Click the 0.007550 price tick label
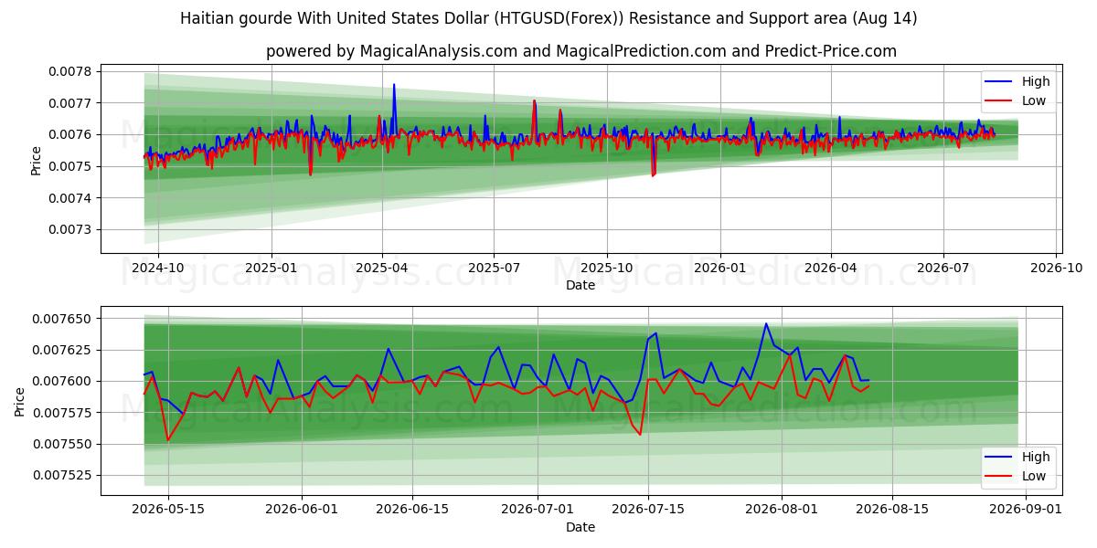The height and width of the screenshot is (548, 1097). click(60, 445)
